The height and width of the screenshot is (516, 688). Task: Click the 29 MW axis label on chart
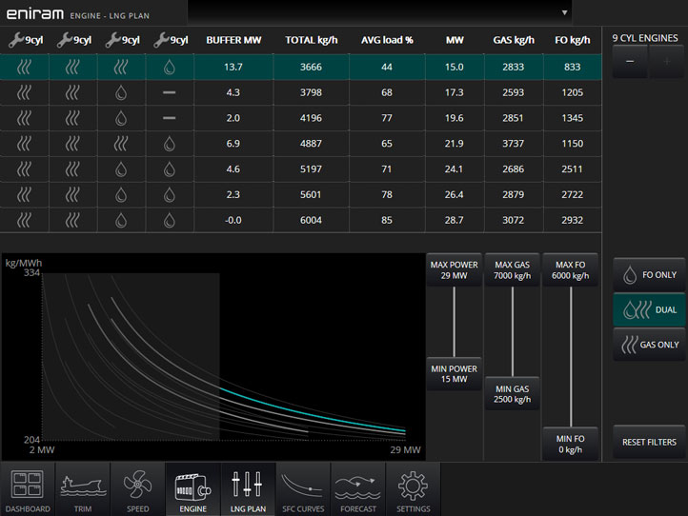pos(405,449)
